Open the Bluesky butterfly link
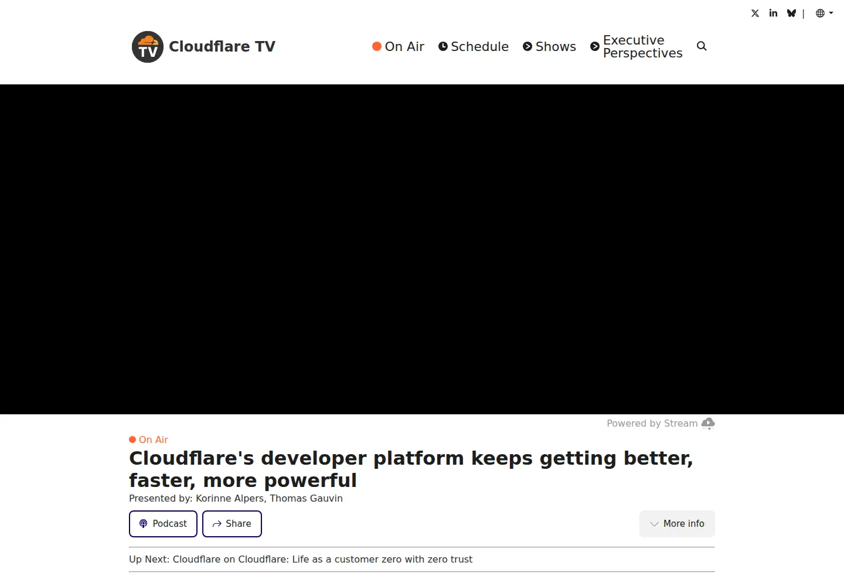844x586 pixels. click(791, 13)
